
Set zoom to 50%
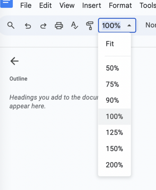click(x=115, y=68)
